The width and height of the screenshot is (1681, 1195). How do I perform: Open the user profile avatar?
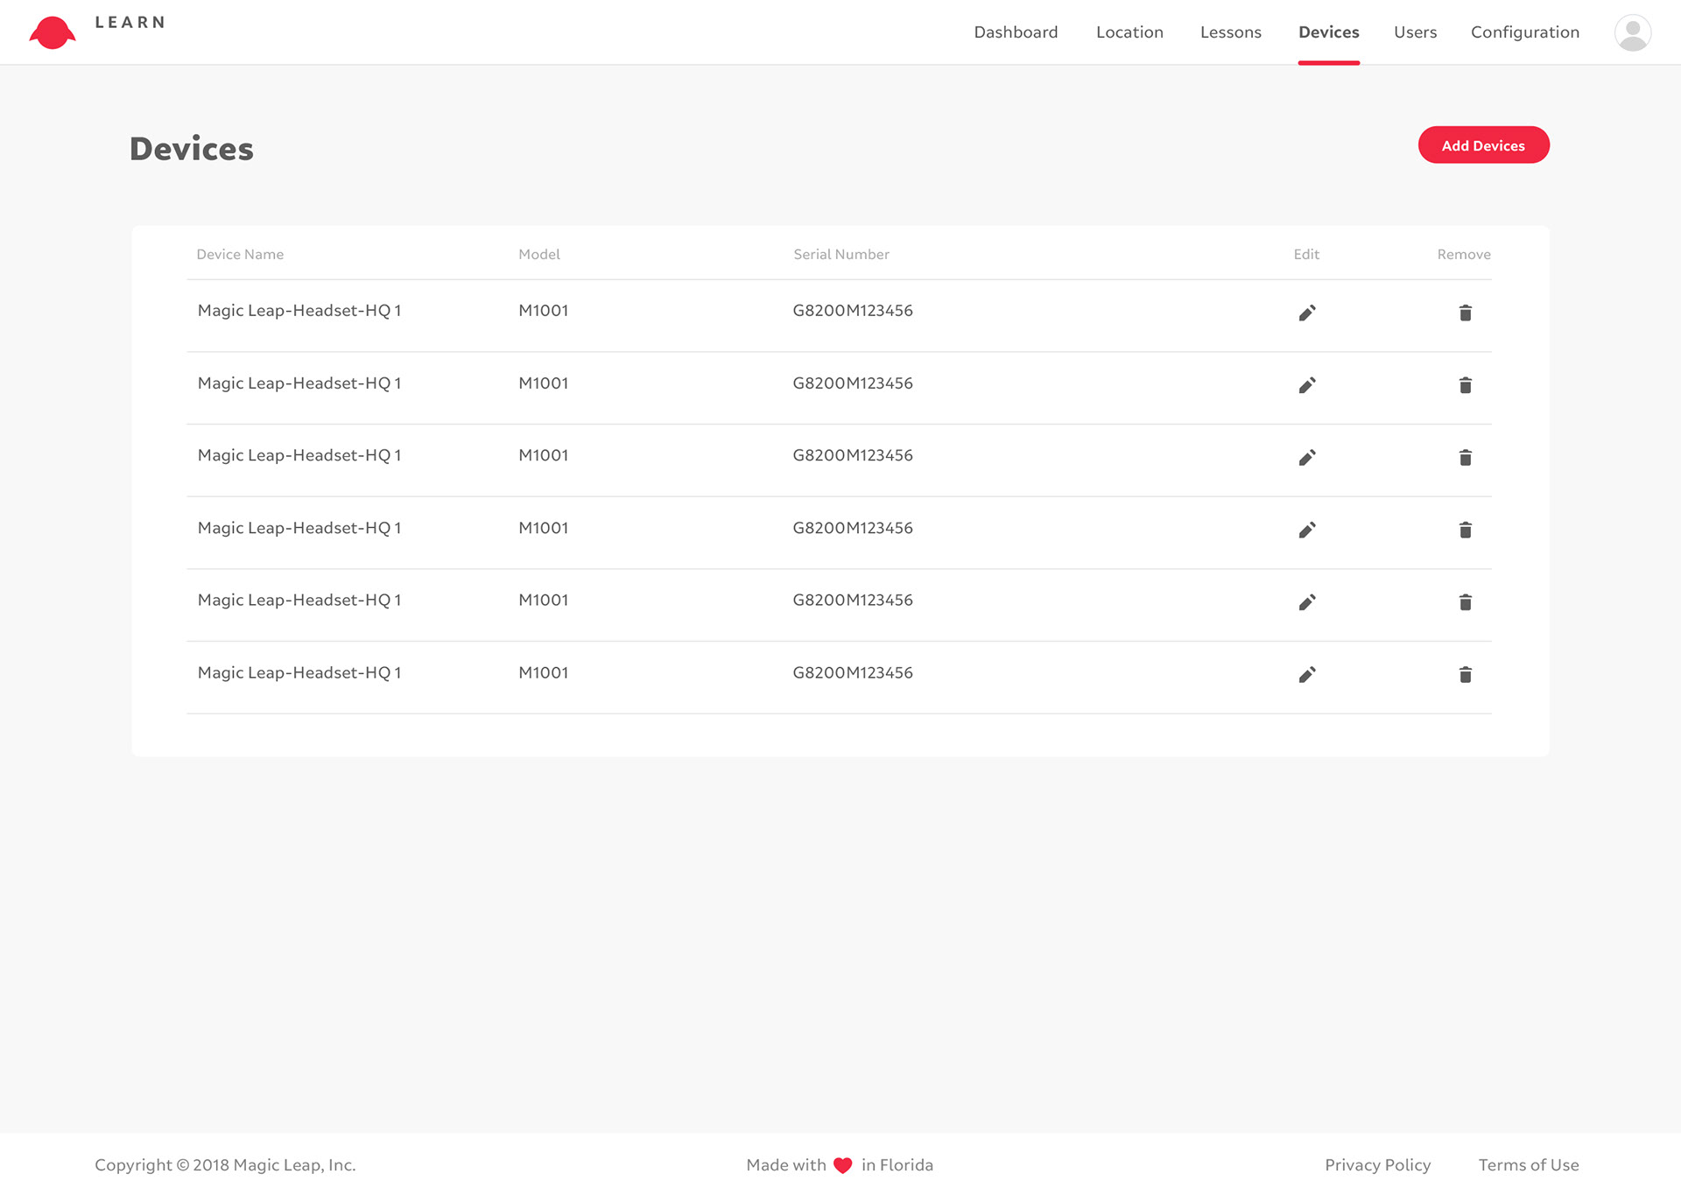click(1632, 33)
